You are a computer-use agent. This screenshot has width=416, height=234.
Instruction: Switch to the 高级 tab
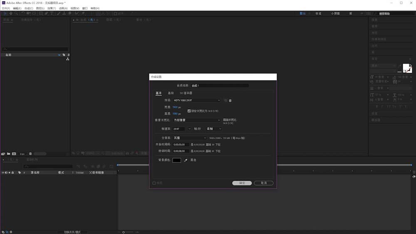coord(171,93)
